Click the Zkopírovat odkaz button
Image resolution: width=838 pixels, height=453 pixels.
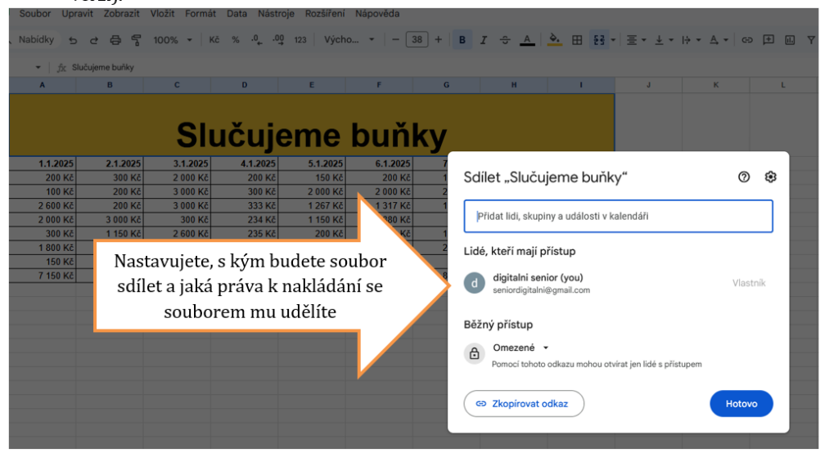pos(525,404)
